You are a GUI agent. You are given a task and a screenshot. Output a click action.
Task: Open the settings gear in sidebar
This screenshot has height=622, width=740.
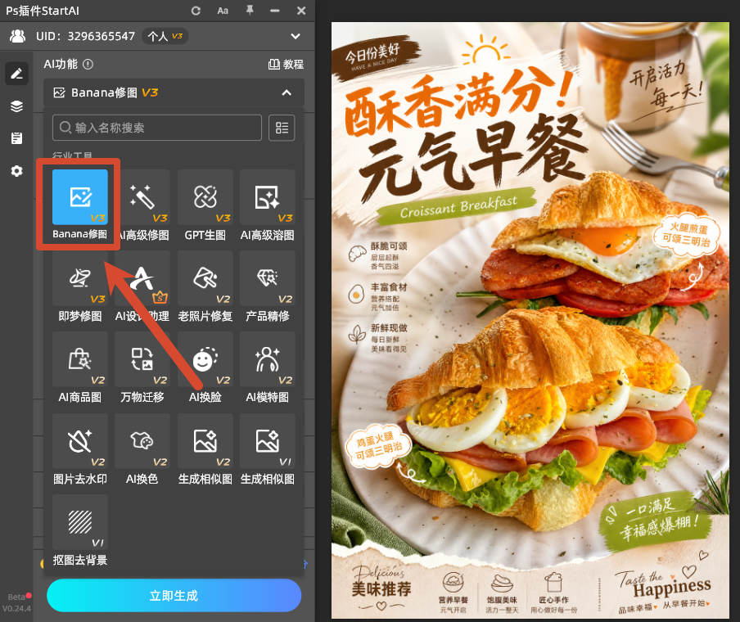pos(16,171)
